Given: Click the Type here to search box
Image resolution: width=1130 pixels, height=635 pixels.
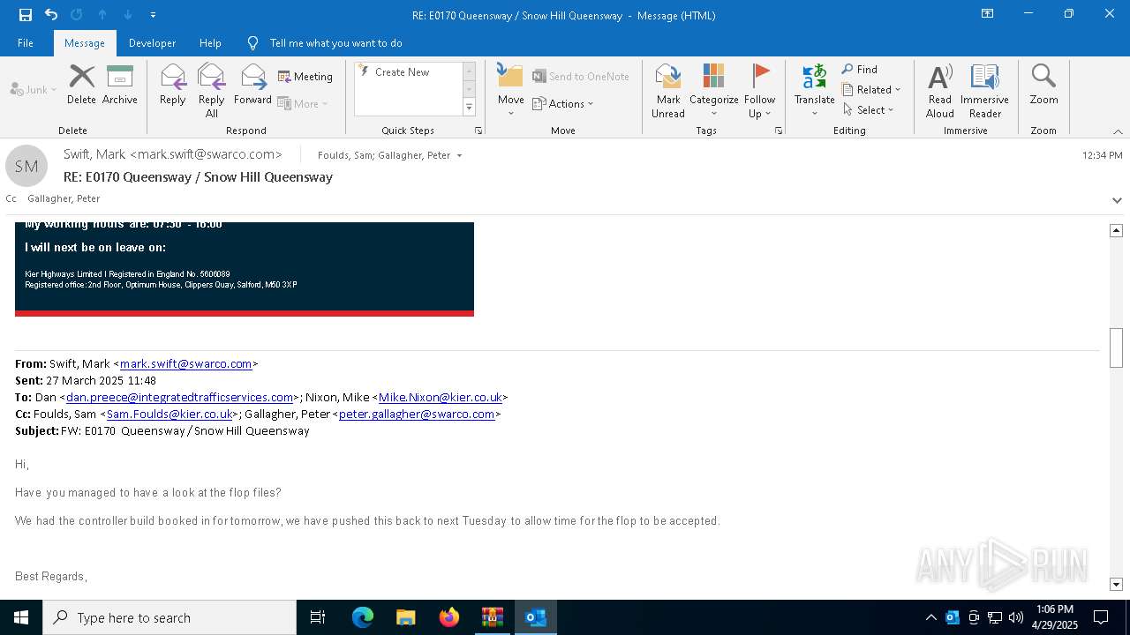Looking at the screenshot, I should (169, 617).
